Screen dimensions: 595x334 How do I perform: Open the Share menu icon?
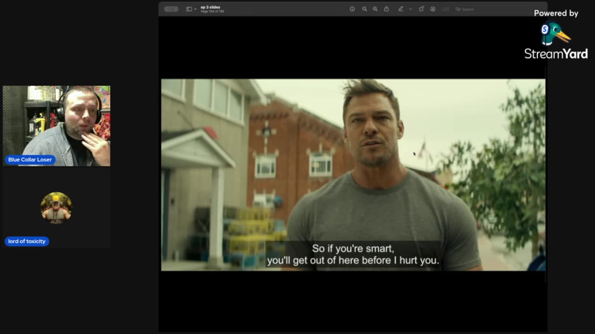point(386,9)
